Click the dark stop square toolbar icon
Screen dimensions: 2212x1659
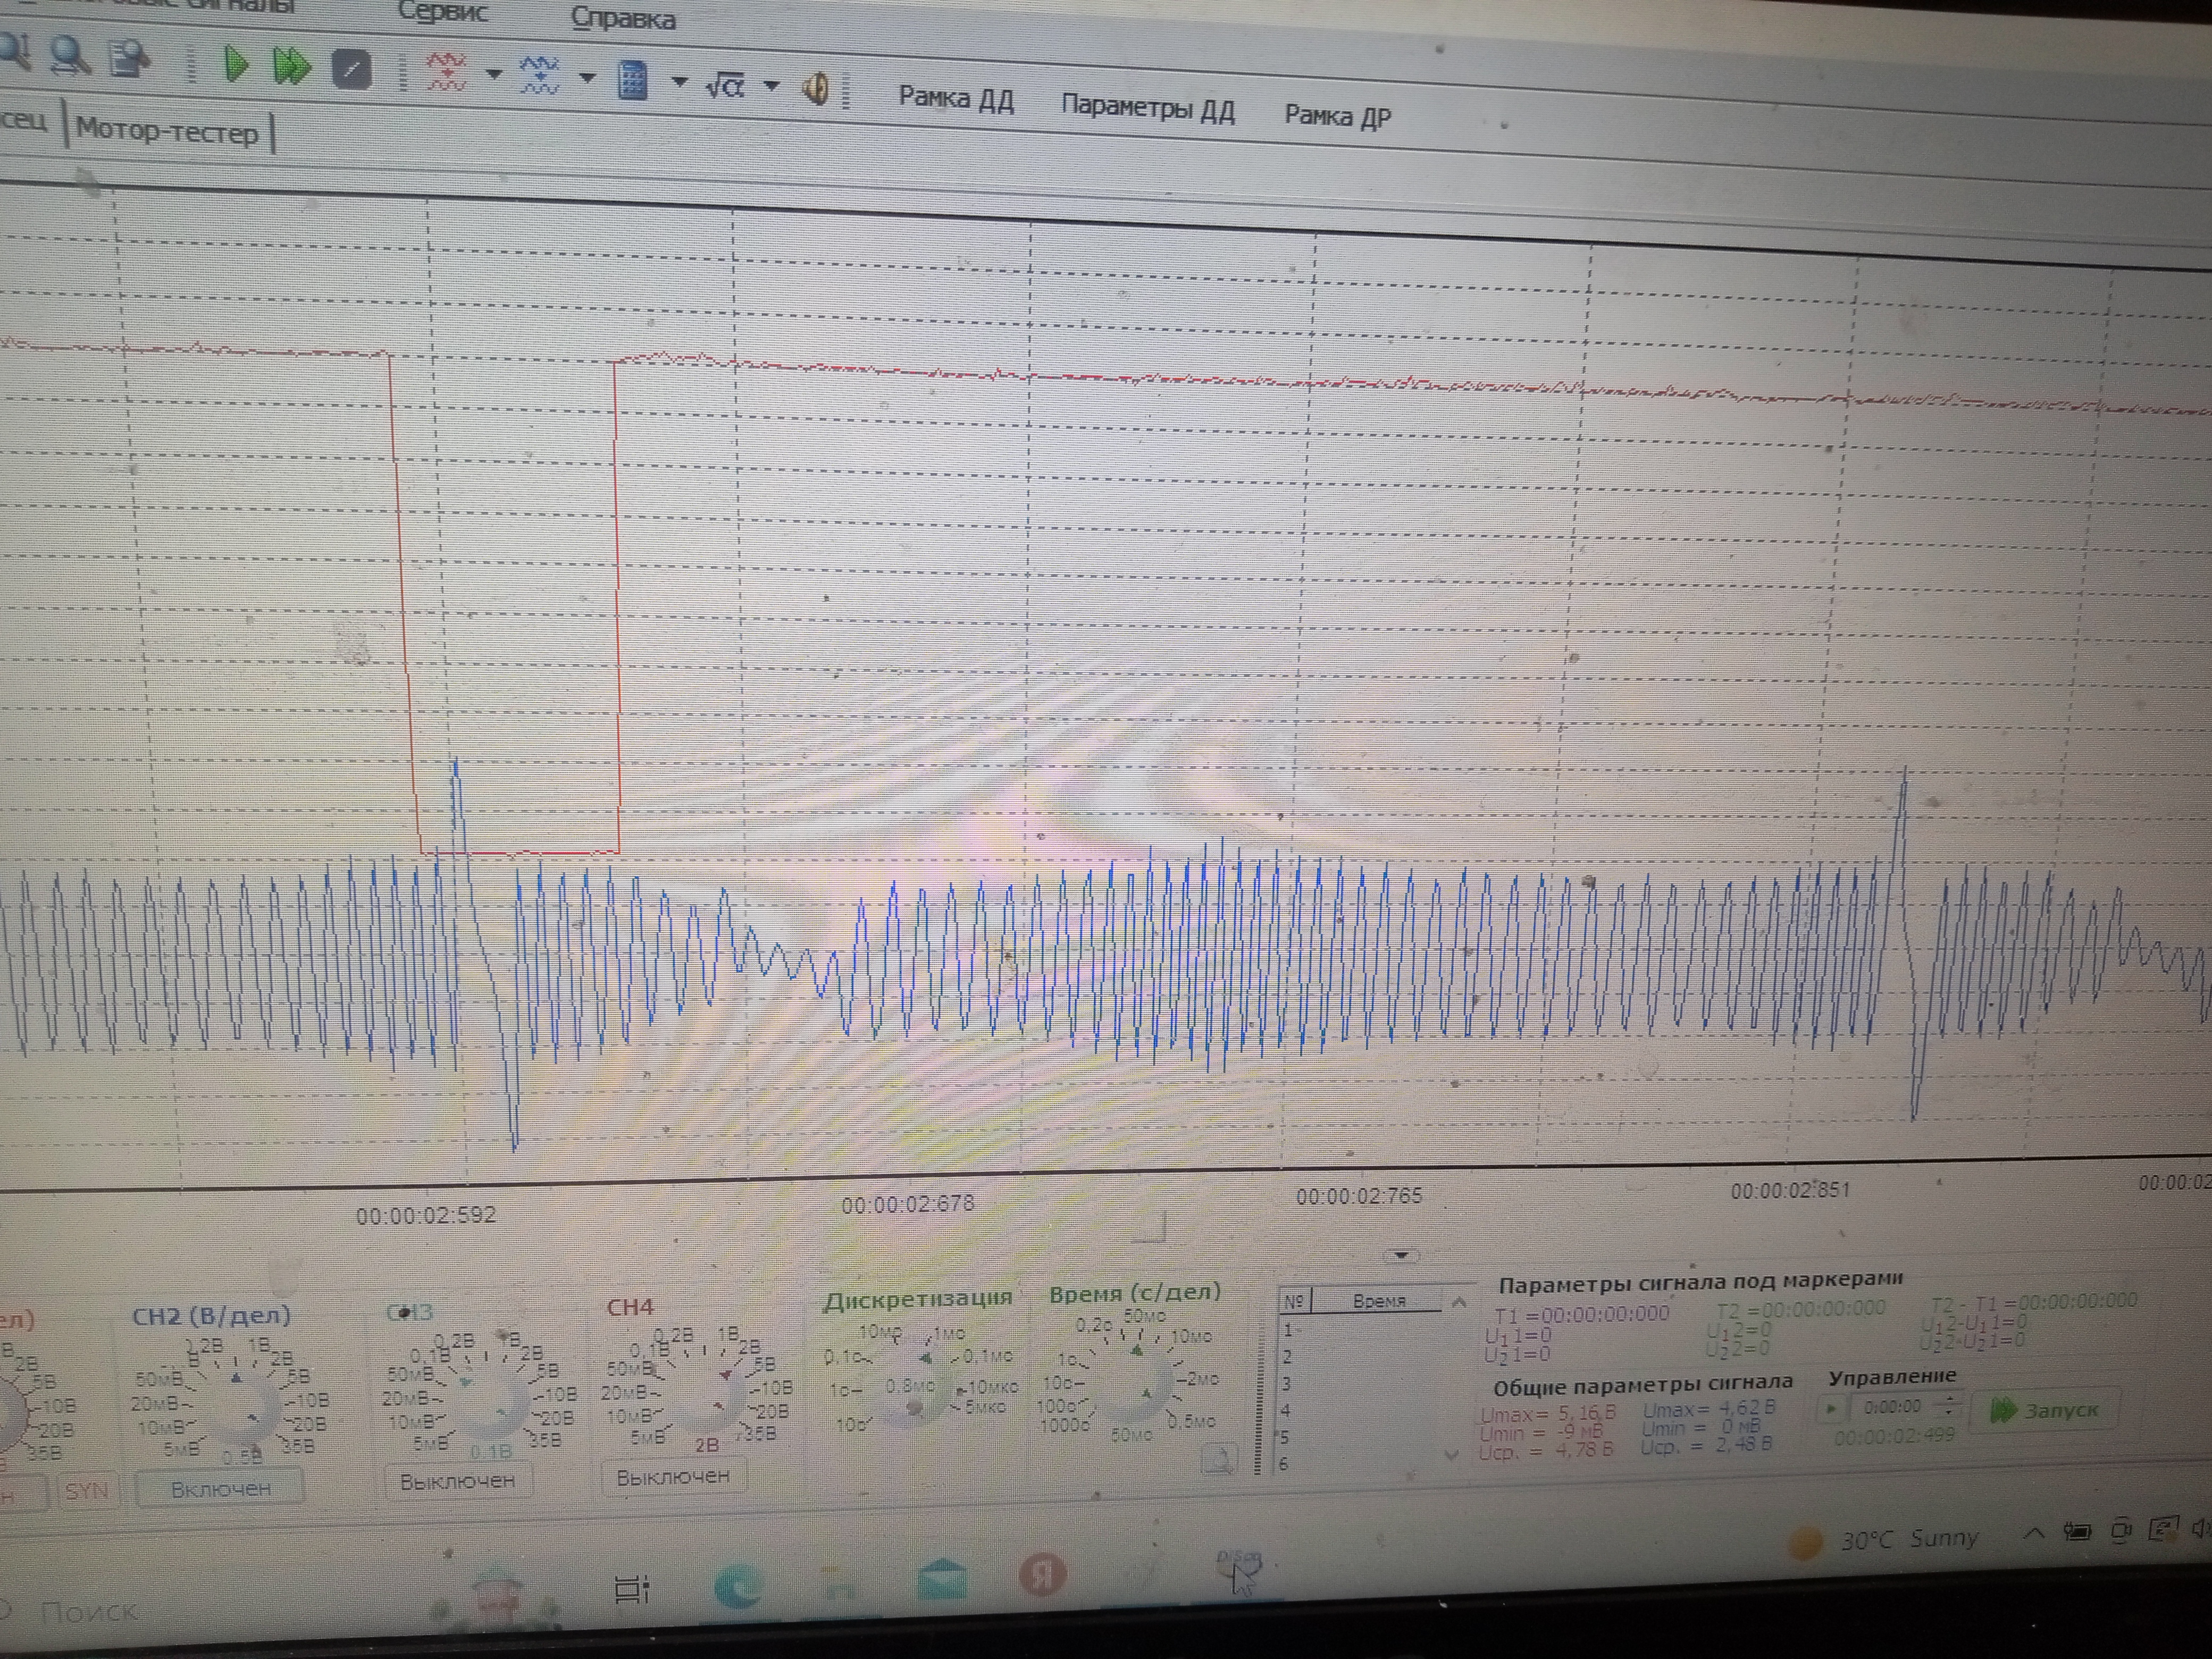pyautogui.click(x=352, y=71)
